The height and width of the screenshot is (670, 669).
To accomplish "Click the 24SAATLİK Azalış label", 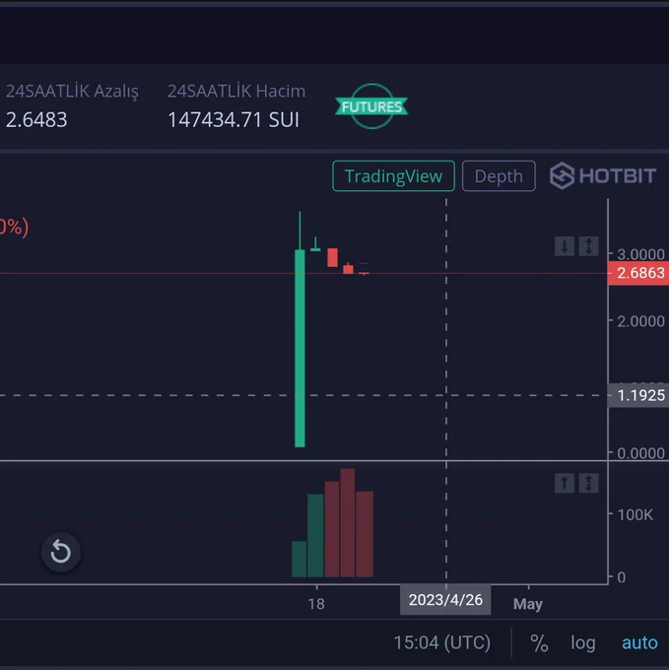I will tap(72, 91).
